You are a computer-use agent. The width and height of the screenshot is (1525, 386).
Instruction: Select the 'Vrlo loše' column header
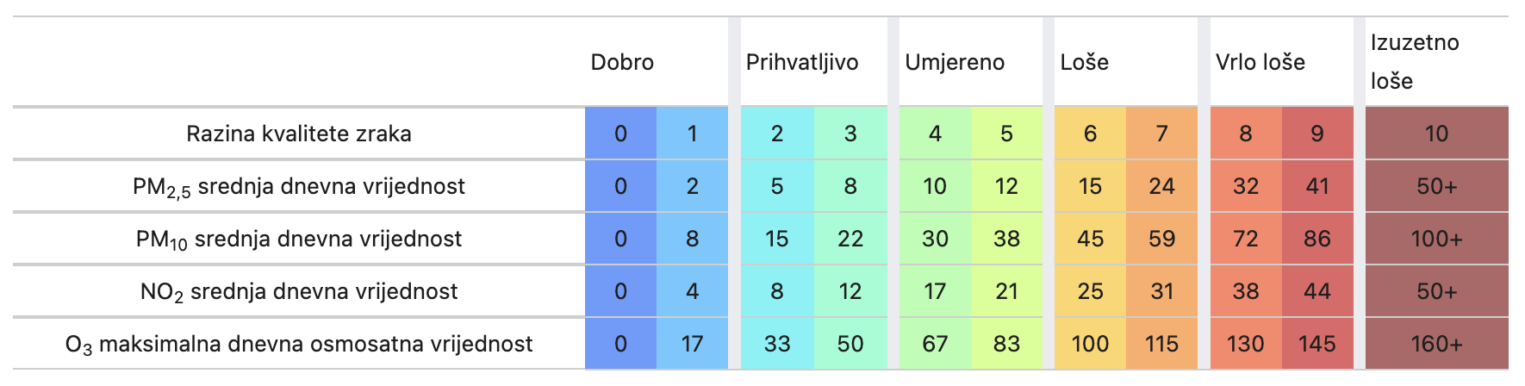coord(1260,63)
